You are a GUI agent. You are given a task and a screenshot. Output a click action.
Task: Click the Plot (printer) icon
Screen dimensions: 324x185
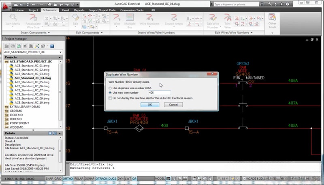49,4
